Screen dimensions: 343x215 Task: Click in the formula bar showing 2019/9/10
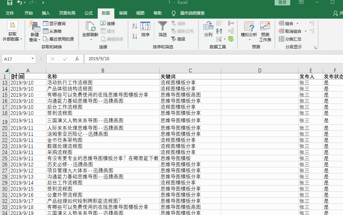tap(213, 58)
